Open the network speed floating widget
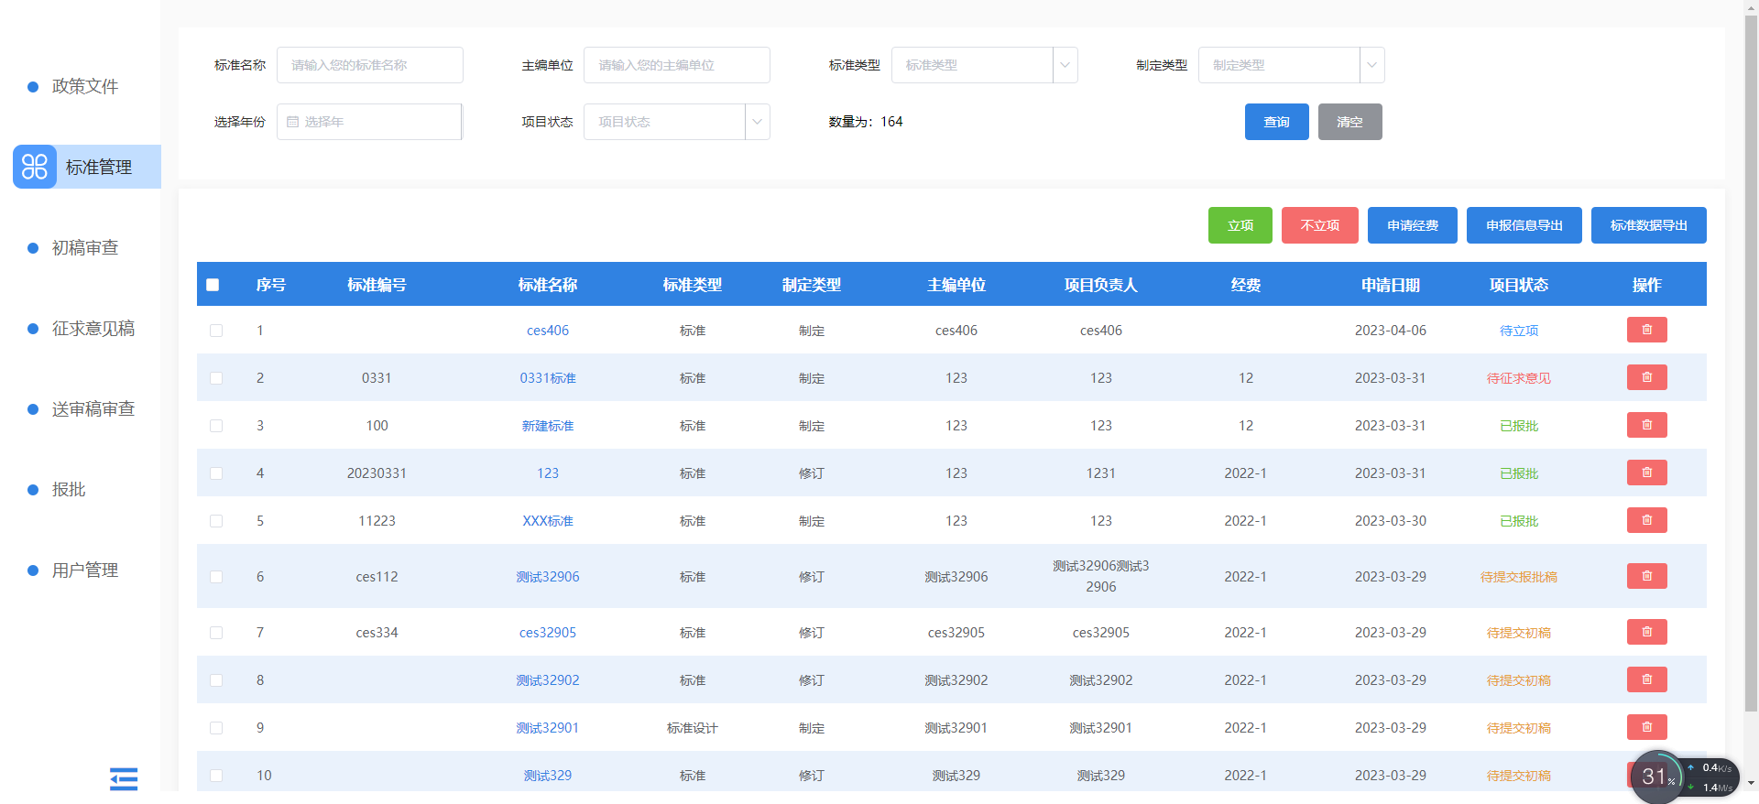1759x804 pixels. 1684,777
